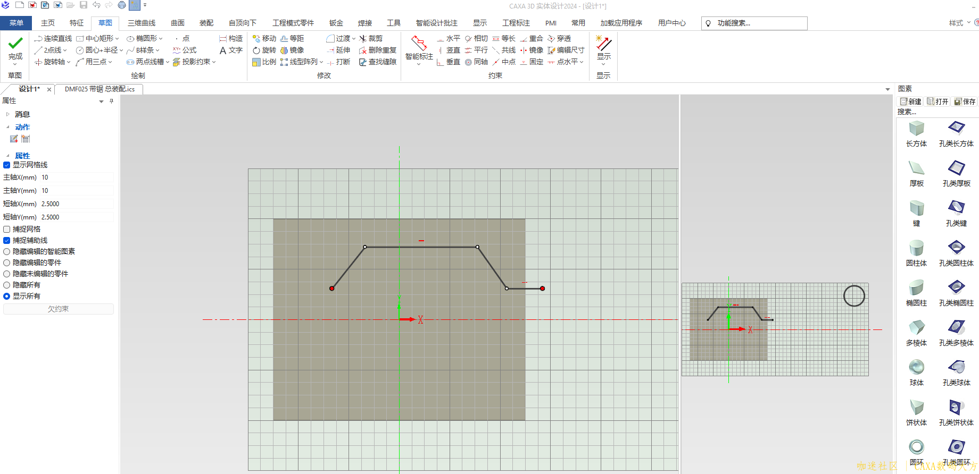Open the 投影约束 dropdown arrow
The image size is (979, 474).
click(214, 62)
